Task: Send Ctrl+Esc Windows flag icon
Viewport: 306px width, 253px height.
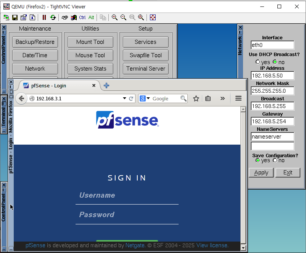Action: (74, 18)
